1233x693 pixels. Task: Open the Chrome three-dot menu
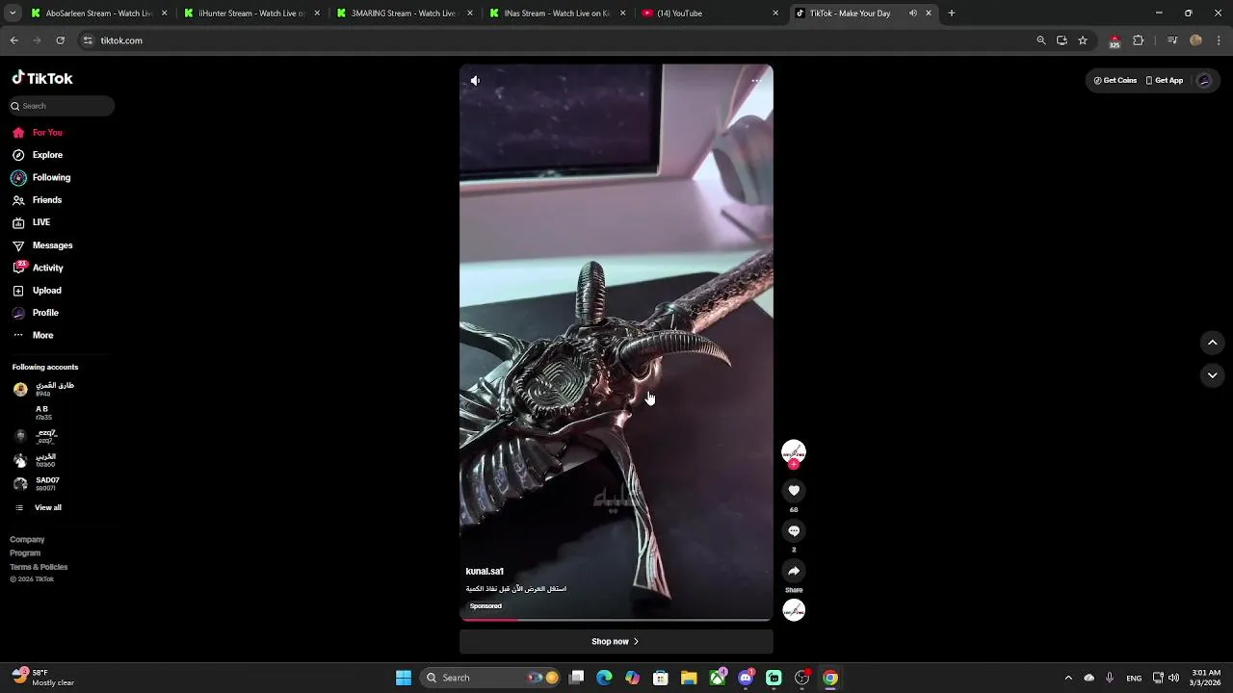[x=1220, y=40]
